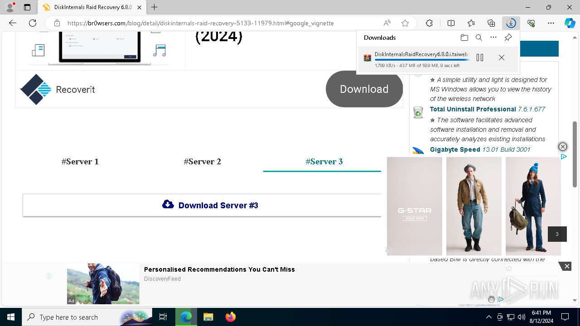
Task: Click the address bar URL
Action: click(x=201, y=23)
